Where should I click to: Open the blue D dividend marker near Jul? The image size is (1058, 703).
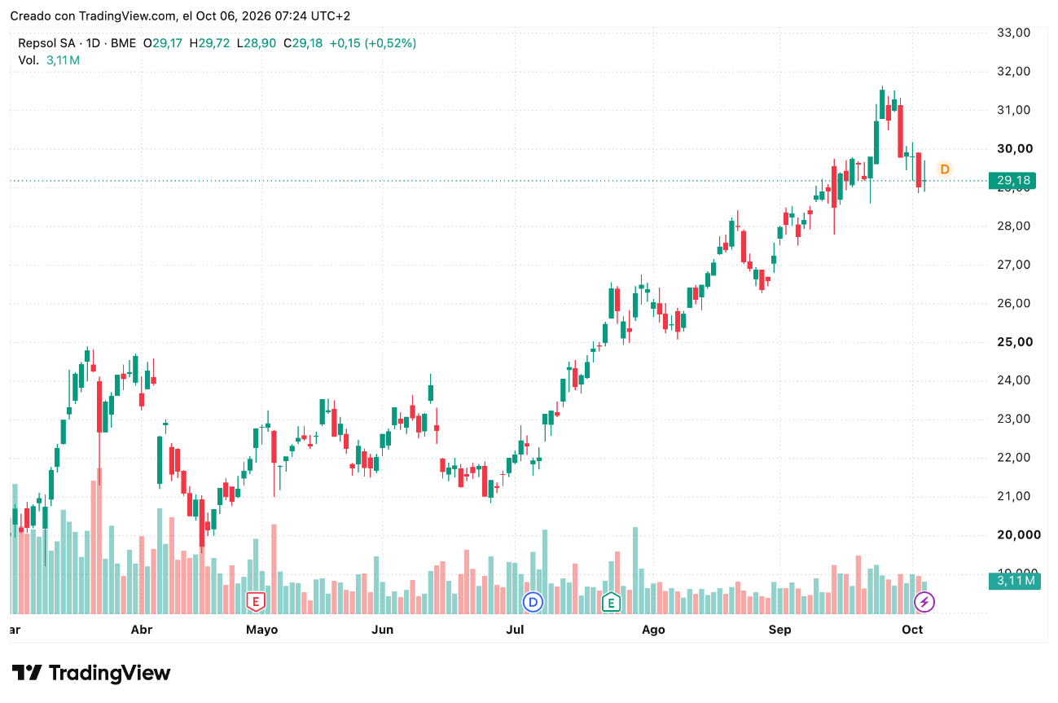coord(533,602)
